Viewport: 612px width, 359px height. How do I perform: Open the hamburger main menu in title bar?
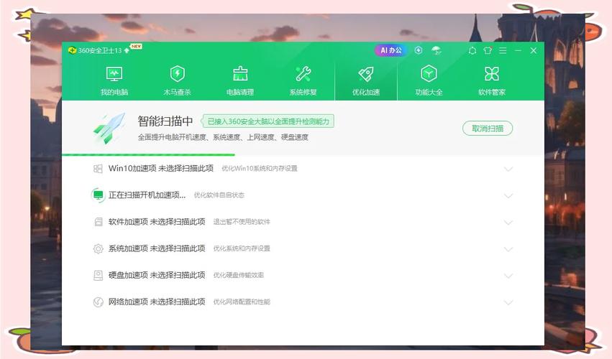coord(503,50)
